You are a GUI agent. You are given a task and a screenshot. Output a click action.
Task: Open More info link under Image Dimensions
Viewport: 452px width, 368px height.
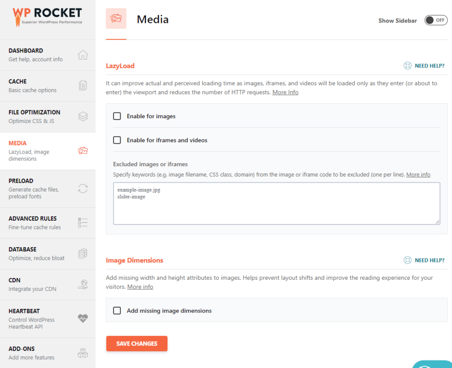pyautogui.click(x=140, y=287)
